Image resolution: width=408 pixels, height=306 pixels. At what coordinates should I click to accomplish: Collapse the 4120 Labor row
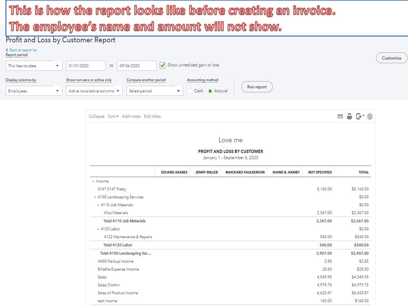[x=98, y=229]
